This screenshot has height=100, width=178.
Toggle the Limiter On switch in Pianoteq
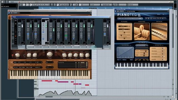coord(163,59)
